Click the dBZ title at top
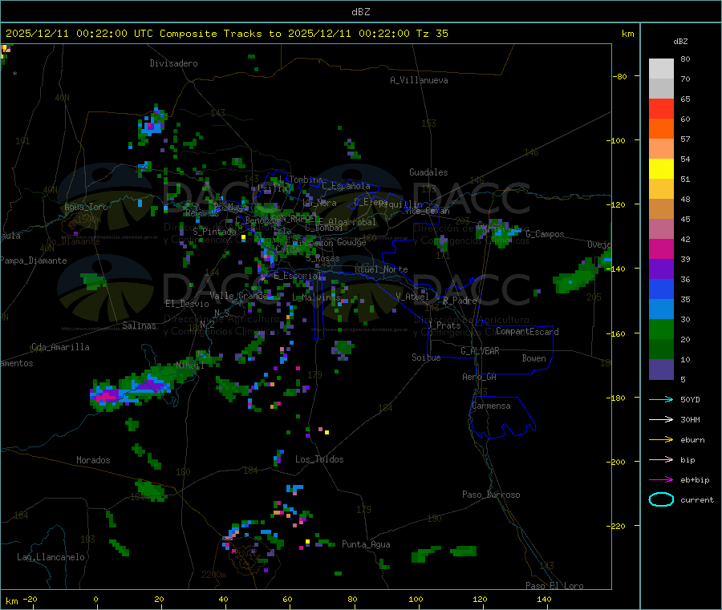 [x=360, y=12]
